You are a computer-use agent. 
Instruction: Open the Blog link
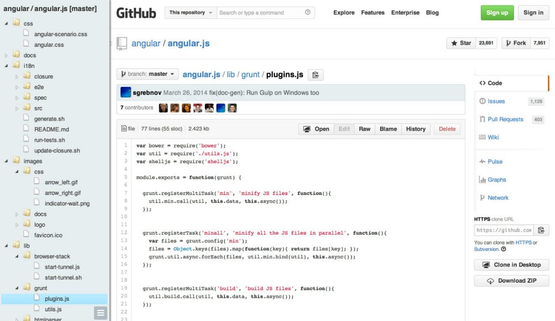point(432,13)
